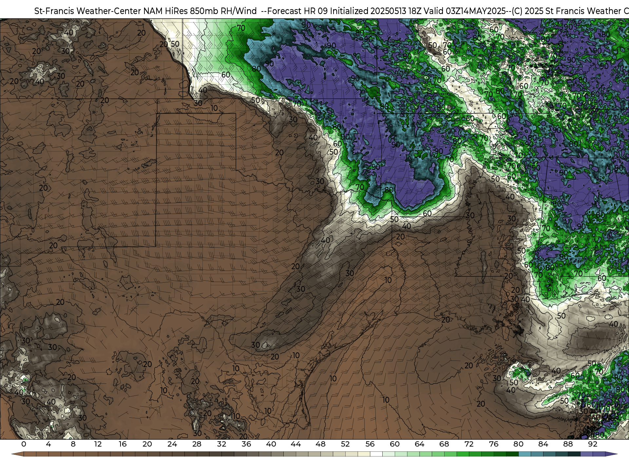Click 'Forecast HR 09' in the header
The width and height of the screenshot is (629, 458).
click(297, 11)
